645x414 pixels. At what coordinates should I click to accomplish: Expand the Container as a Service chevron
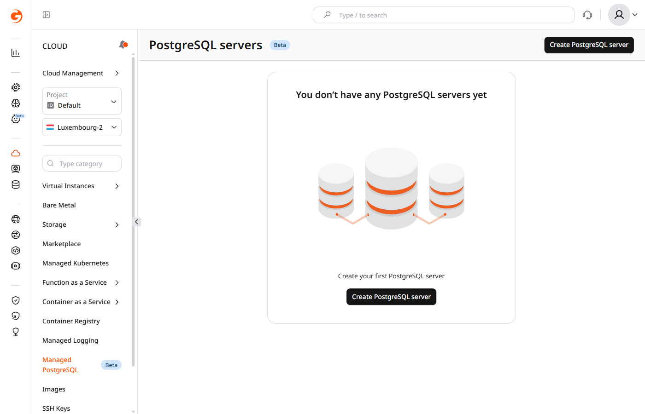[x=117, y=302]
